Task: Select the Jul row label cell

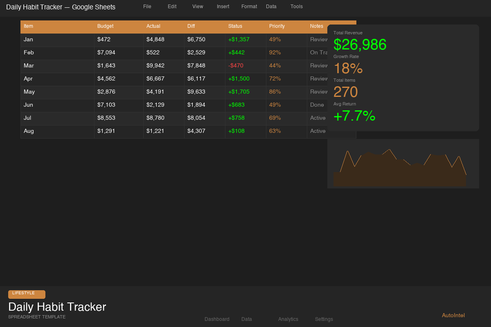Action: [x=57, y=119]
